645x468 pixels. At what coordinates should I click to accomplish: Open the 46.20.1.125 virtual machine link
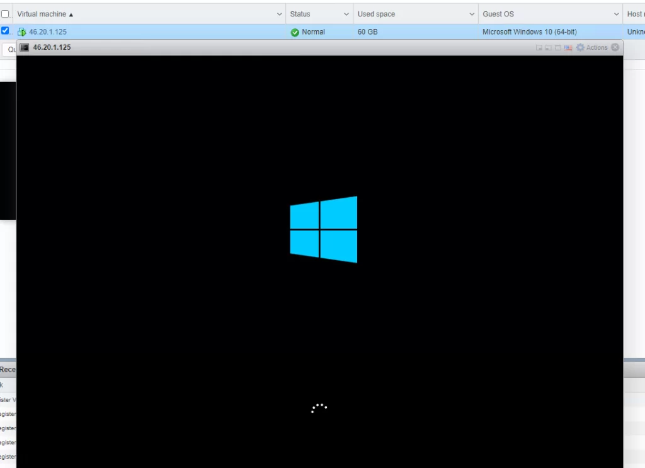[48, 32]
